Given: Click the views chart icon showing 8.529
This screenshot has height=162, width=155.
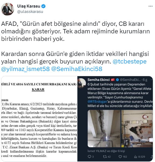Looking at the screenshot, I should (135, 157).
